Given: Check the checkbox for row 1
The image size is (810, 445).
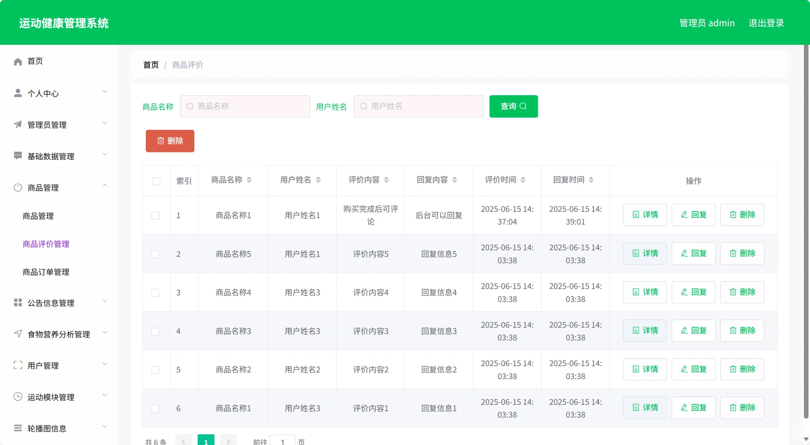Looking at the screenshot, I should click(156, 215).
